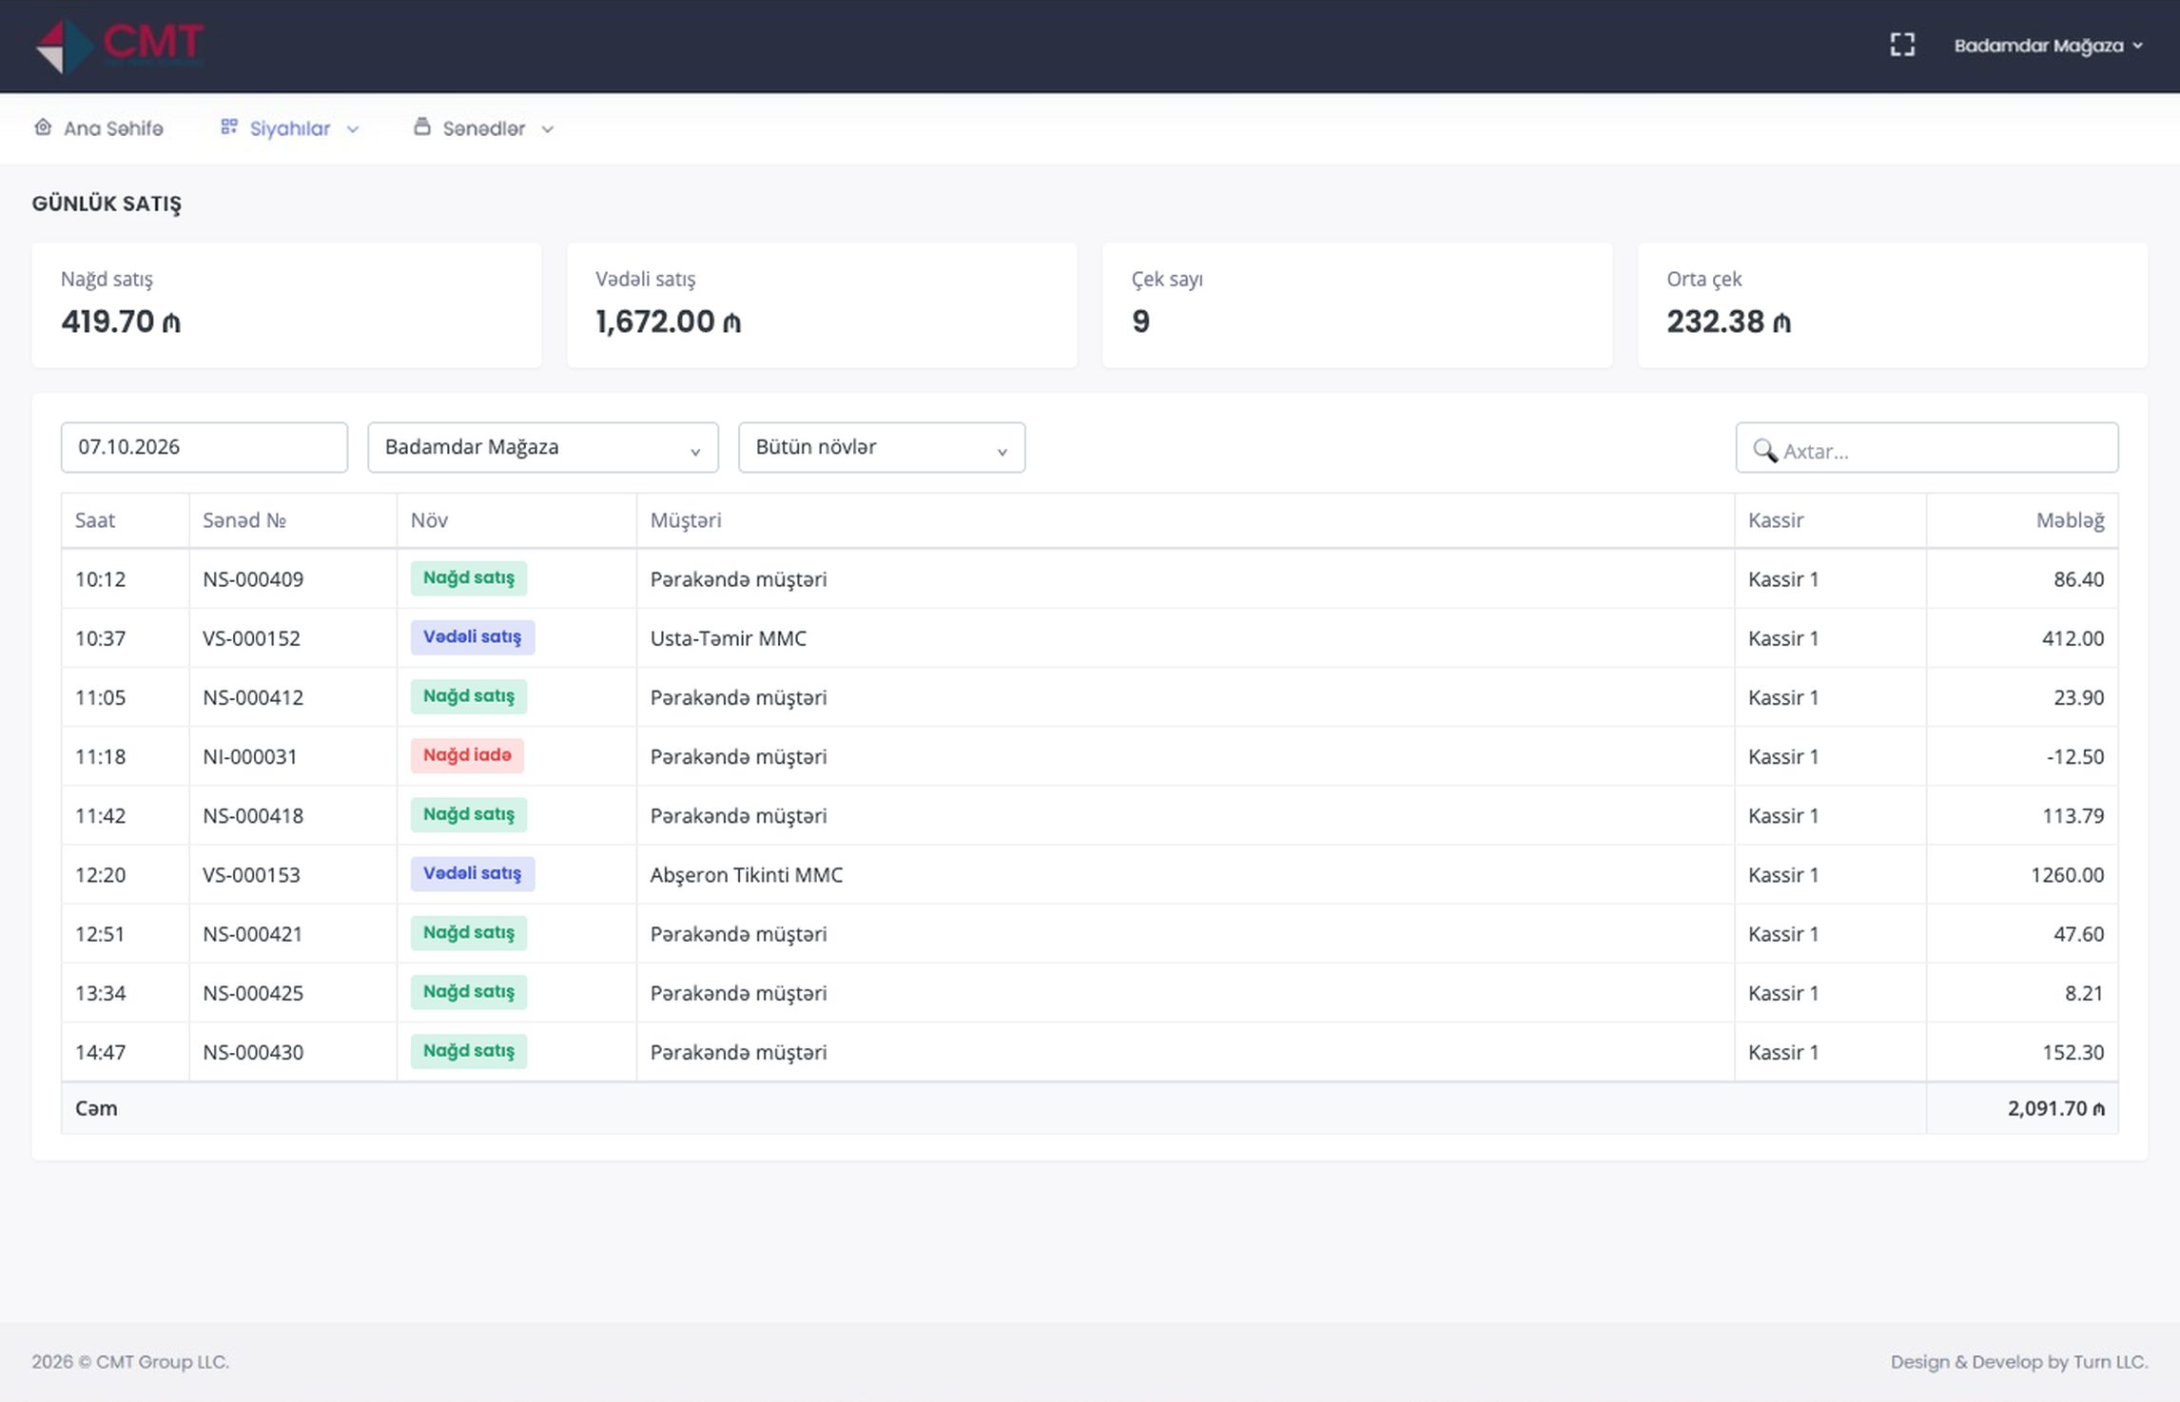Click the Çek sayı summary card
The width and height of the screenshot is (2180, 1402).
pos(1357,304)
